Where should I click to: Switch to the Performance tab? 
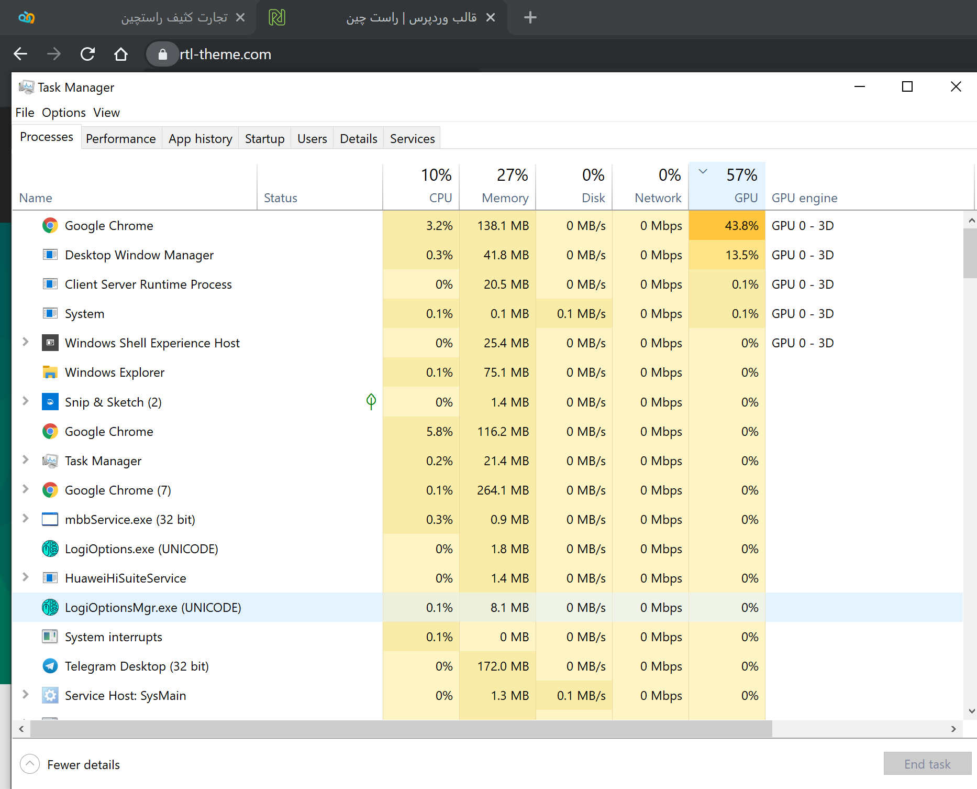coord(121,139)
